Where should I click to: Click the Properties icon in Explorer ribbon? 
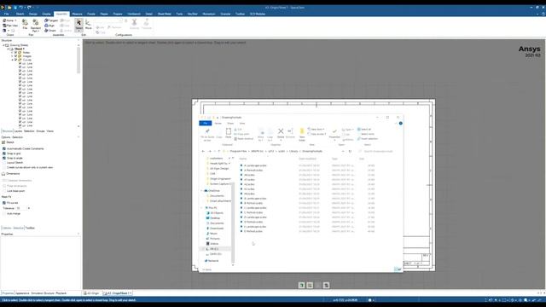[334, 134]
